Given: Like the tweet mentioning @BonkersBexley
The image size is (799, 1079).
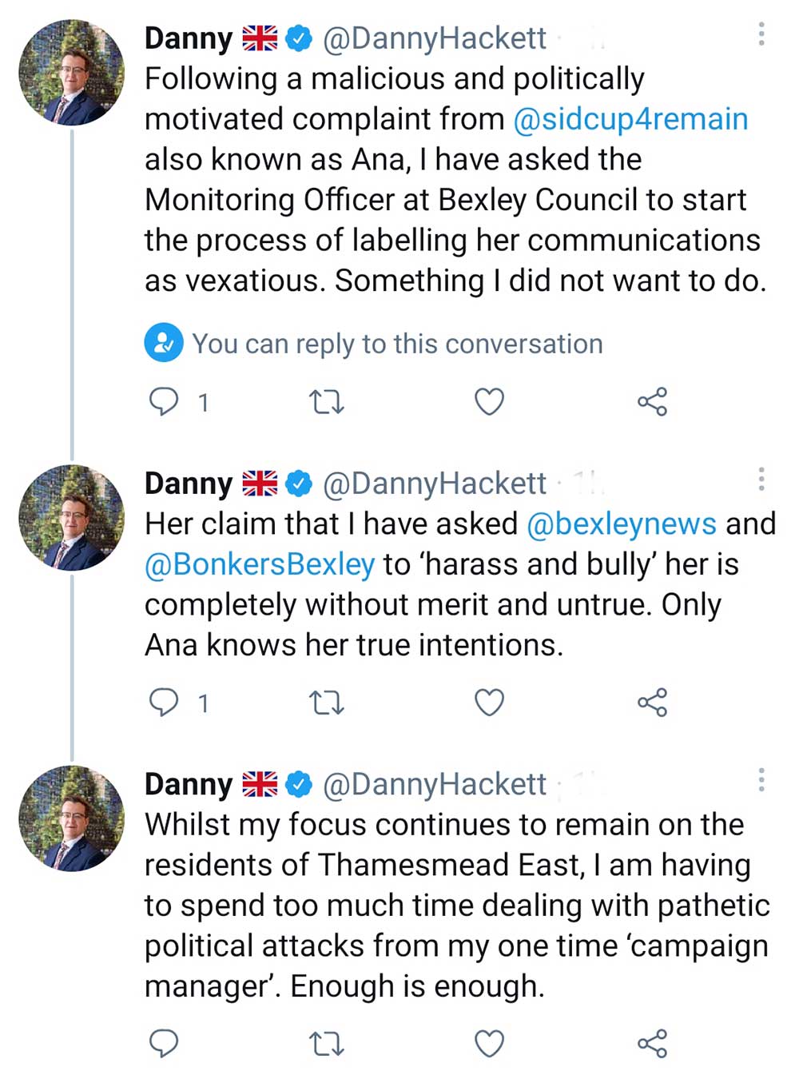Looking at the screenshot, I should click(489, 703).
